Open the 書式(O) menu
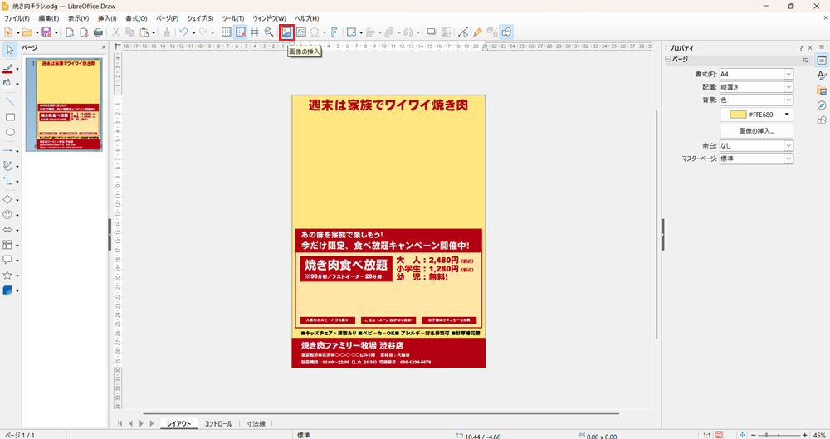 136,18
